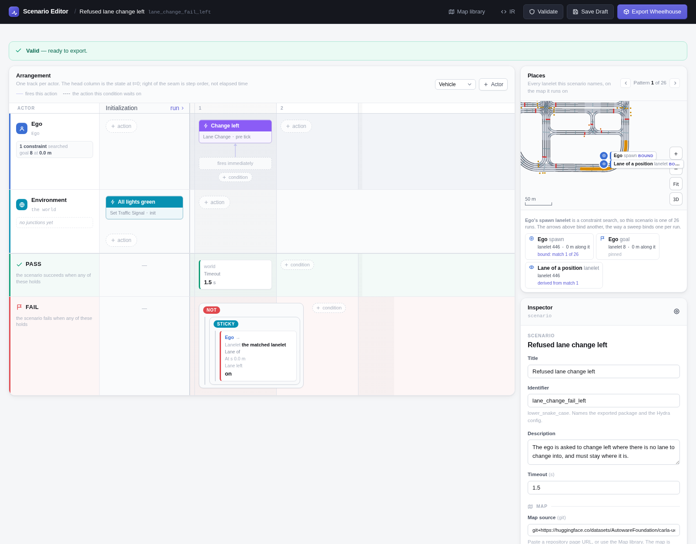Click the Scenario Editor logo icon
The image size is (696, 544).
click(14, 12)
